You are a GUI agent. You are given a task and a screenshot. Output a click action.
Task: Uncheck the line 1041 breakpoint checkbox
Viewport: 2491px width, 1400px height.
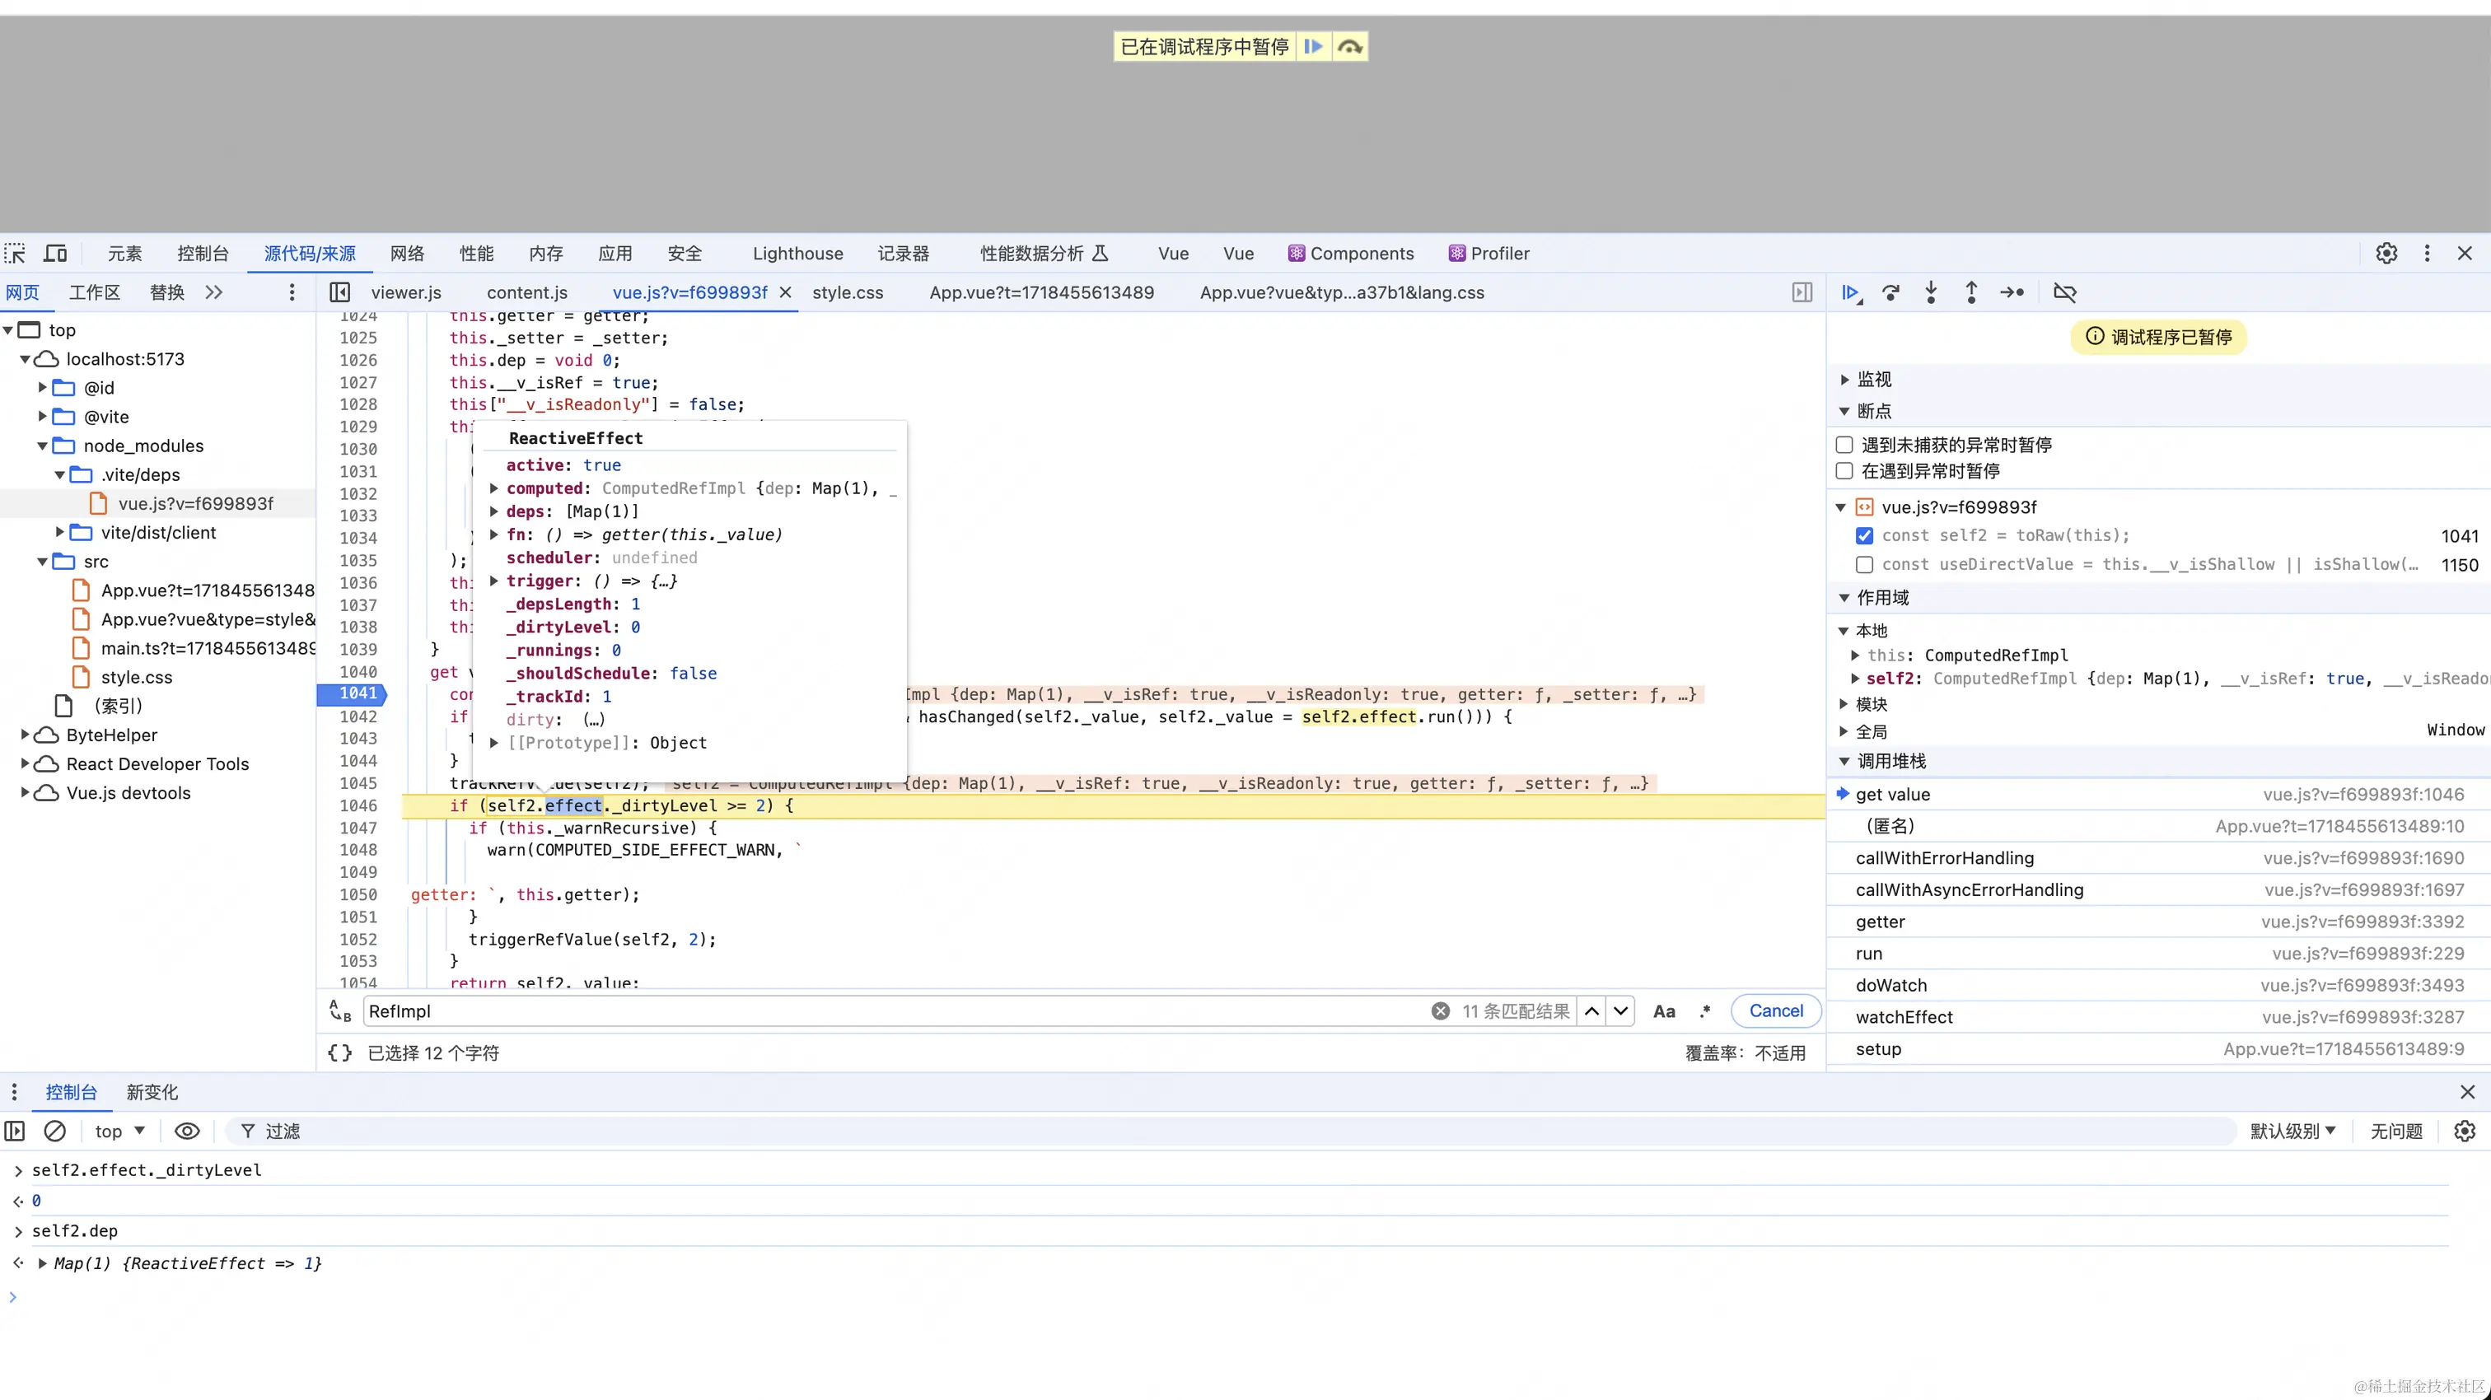[x=1864, y=535]
